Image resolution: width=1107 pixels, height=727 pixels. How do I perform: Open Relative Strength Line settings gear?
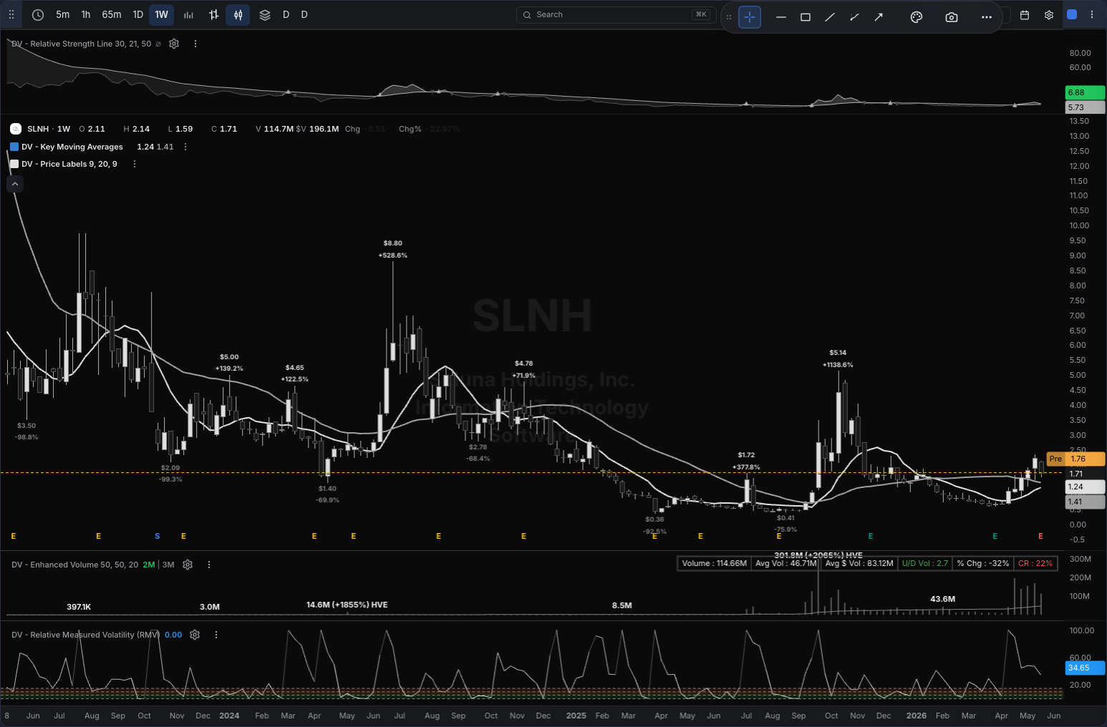tap(174, 44)
